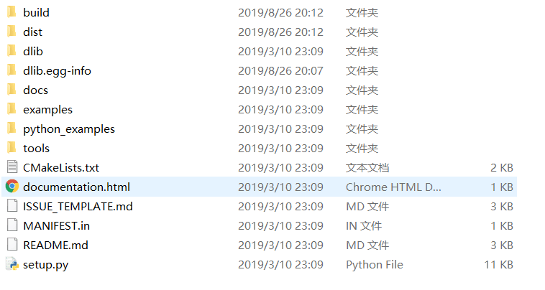The width and height of the screenshot is (545, 290).
Task: Select the docs folder name
Action: (35, 90)
